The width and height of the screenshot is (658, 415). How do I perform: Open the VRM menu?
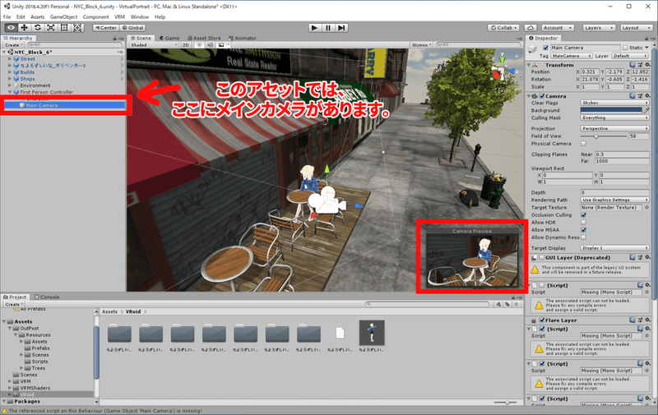(x=119, y=16)
